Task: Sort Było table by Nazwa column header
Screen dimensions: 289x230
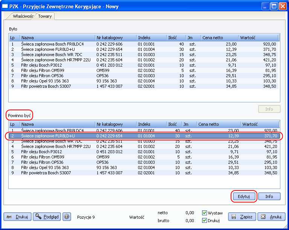Action: coord(57,38)
